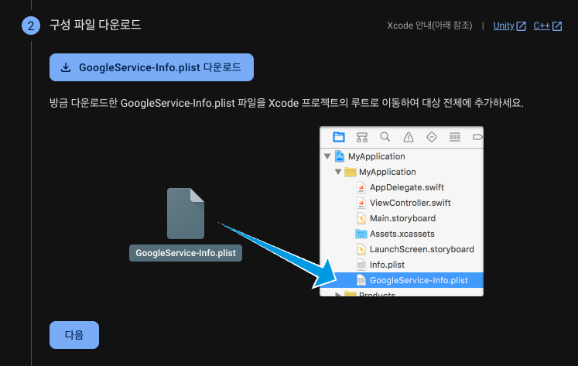Viewport: 578px width, 366px height.
Task: Select LaunchScreen.storyboard in the navigator
Action: point(402,249)
